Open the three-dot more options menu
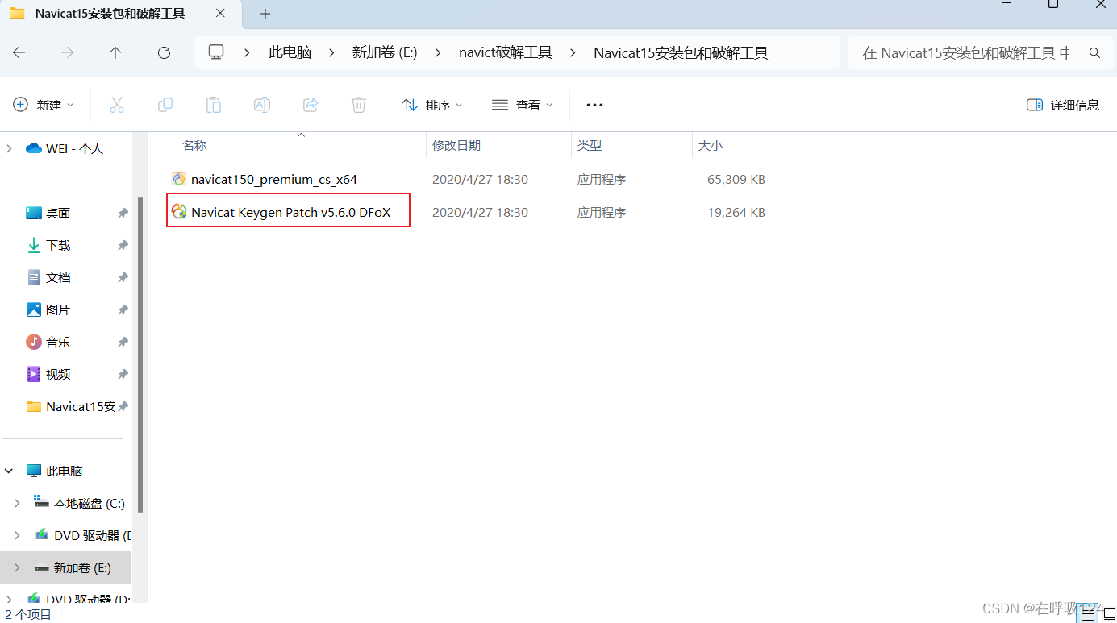 tap(594, 105)
